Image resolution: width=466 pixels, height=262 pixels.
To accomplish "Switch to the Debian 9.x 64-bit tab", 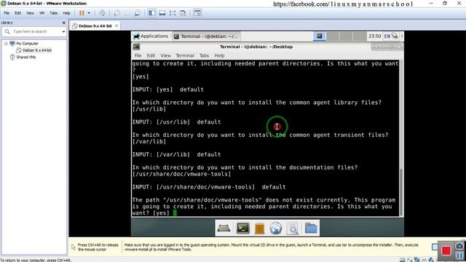I will click(x=95, y=26).
